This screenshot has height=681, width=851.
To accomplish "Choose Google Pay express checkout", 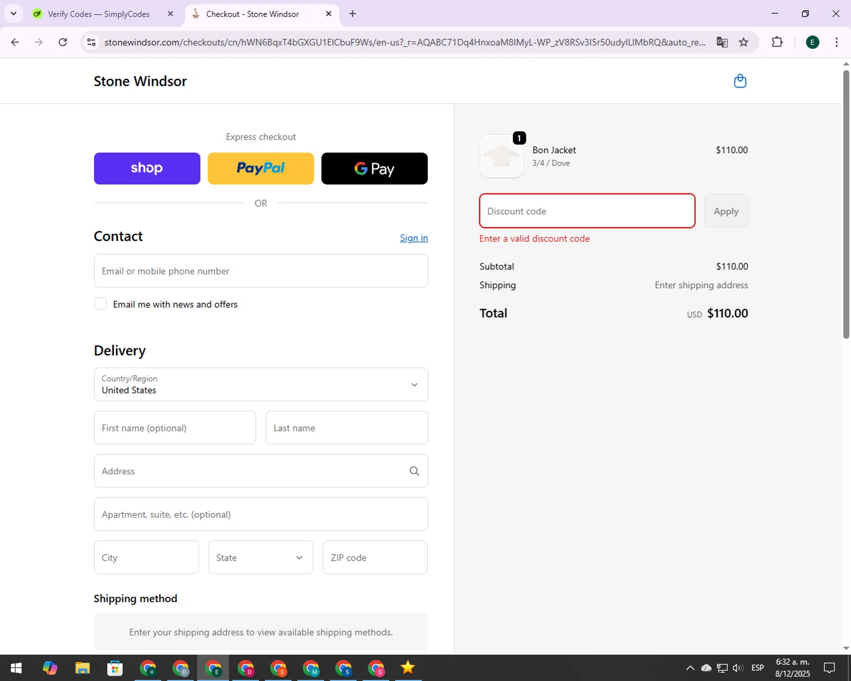I will [374, 169].
